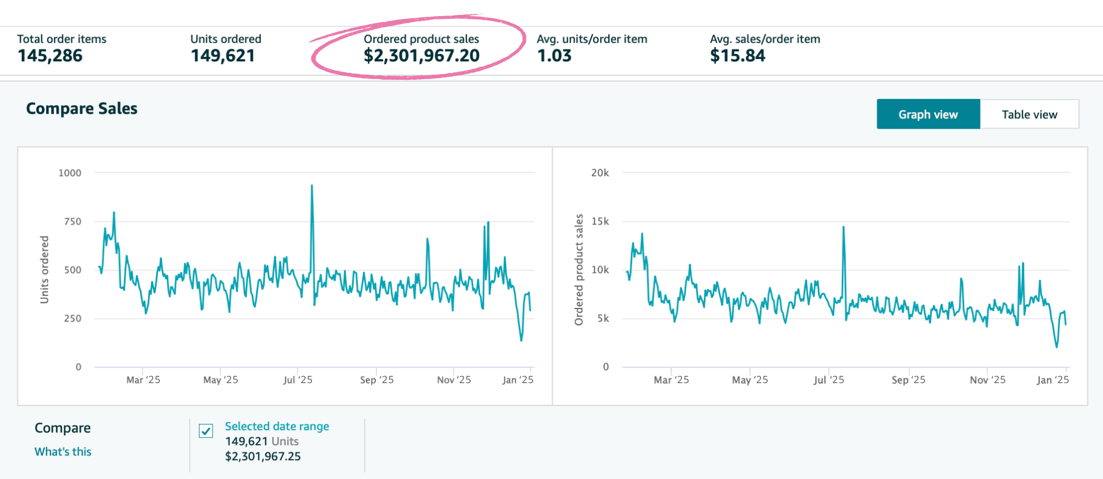The width and height of the screenshot is (1103, 479).
Task: Click the $2,301,967.25 comparison total
Action: point(263,457)
